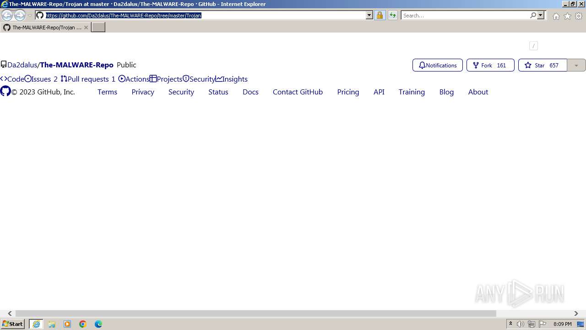586x330 pixels.
Task: Click the browser Search box
Action: pyautogui.click(x=465, y=15)
